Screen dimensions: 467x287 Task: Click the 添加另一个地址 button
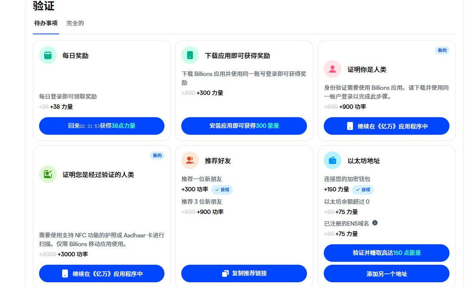point(386,274)
